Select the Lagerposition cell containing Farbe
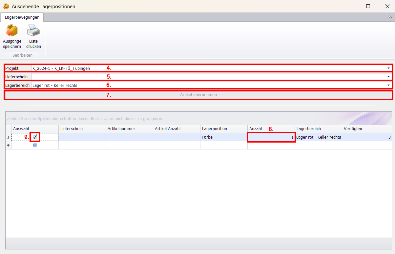This screenshot has height=254, width=395. (224, 137)
